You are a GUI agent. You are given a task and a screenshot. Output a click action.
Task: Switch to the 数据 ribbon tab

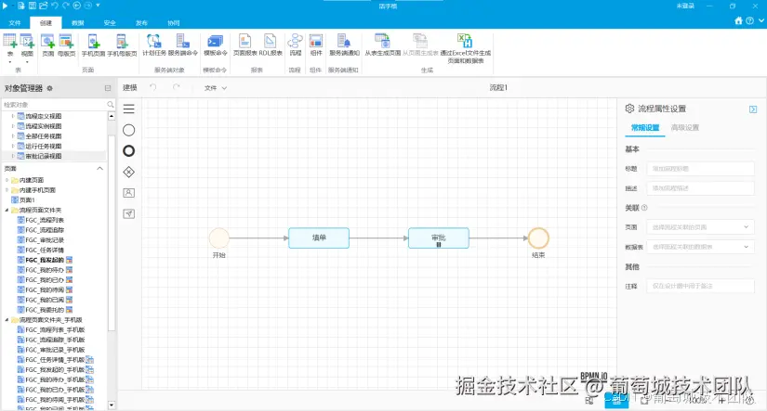(78, 23)
